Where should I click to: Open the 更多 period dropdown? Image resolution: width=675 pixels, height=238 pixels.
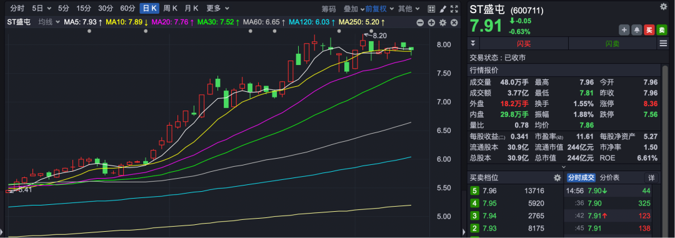click(x=217, y=8)
